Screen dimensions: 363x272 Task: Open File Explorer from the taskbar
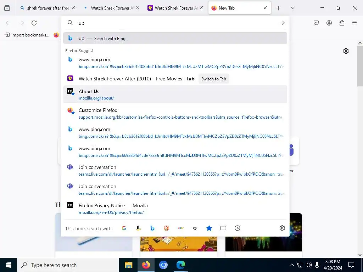point(128,265)
